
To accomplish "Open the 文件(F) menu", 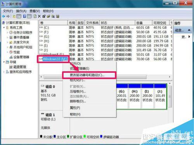I will 8,11.
